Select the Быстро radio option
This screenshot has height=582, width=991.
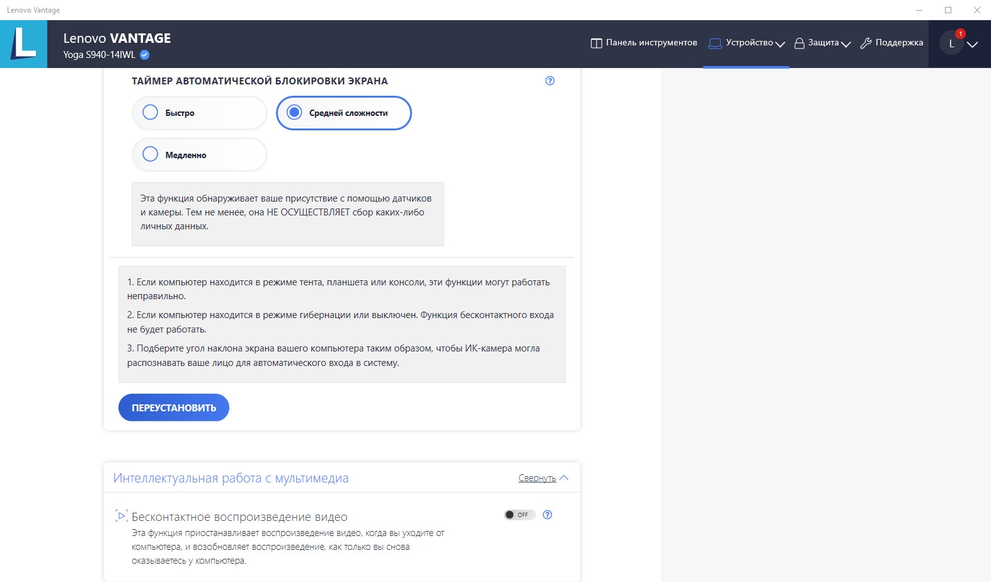(151, 112)
